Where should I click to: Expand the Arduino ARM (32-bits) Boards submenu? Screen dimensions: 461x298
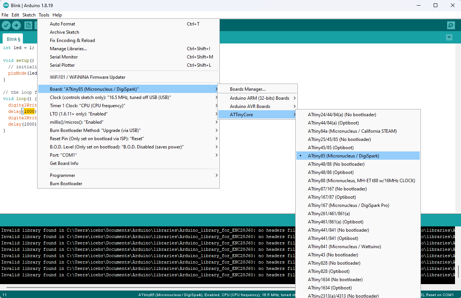pyautogui.click(x=259, y=98)
